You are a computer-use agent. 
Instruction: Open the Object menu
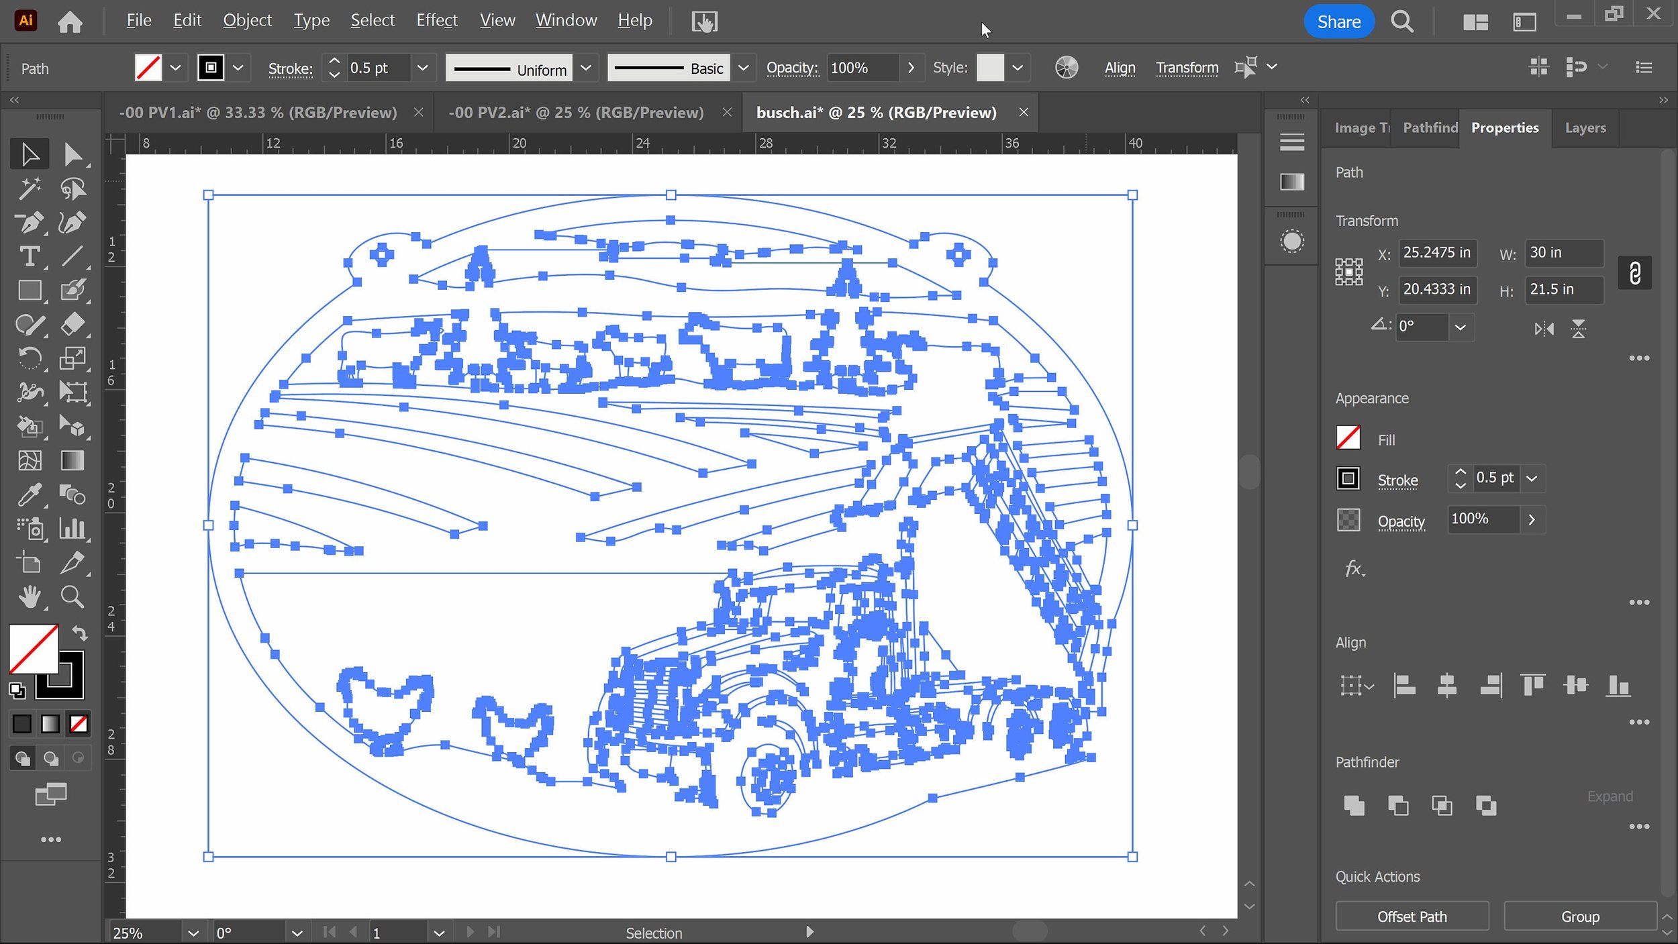(247, 21)
